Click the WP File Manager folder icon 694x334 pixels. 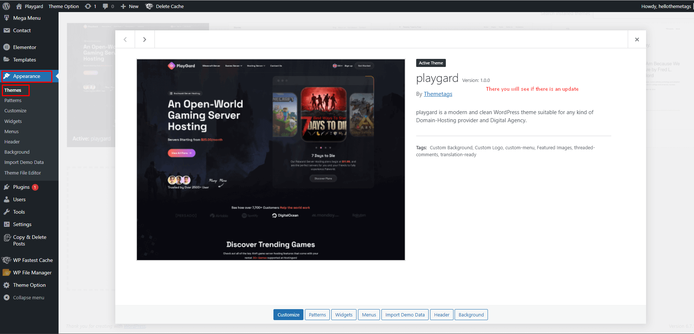click(6, 273)
